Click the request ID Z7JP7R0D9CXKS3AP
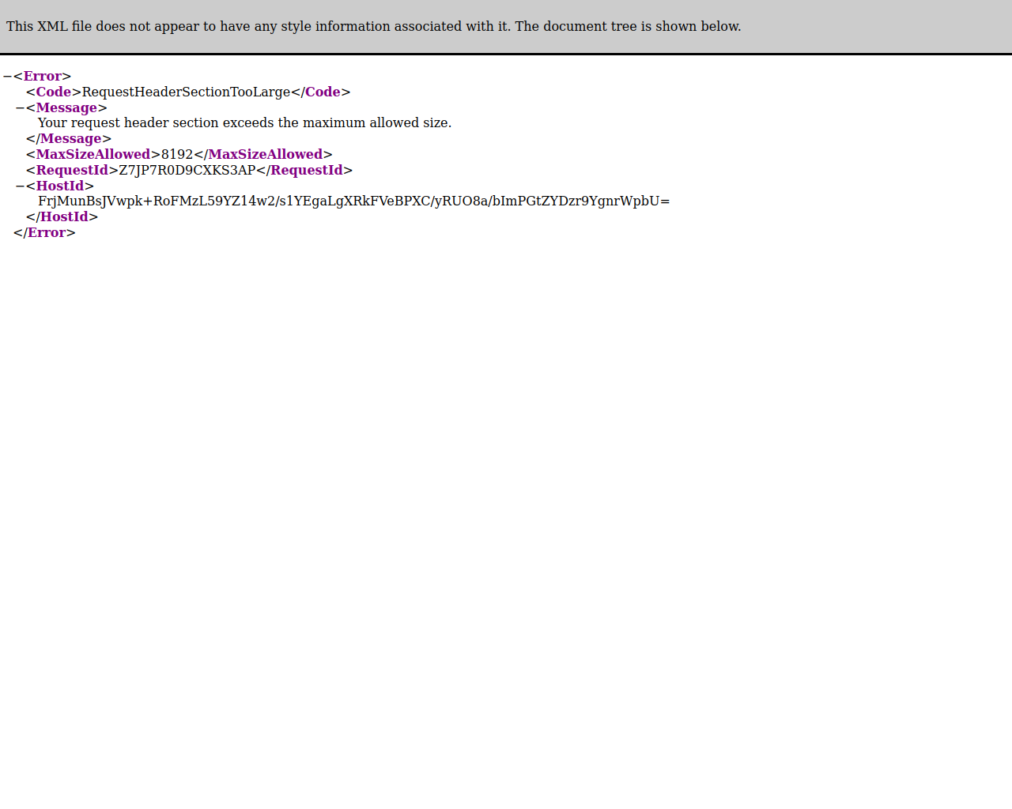 187,171
